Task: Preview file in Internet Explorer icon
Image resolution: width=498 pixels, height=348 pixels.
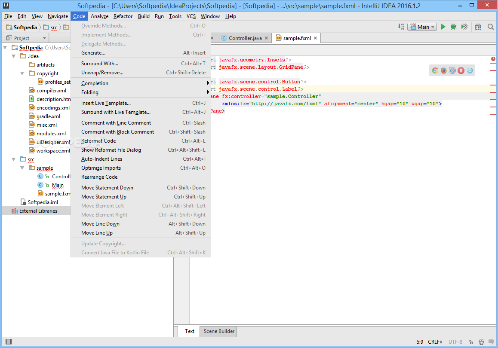Action: point(470,70)
